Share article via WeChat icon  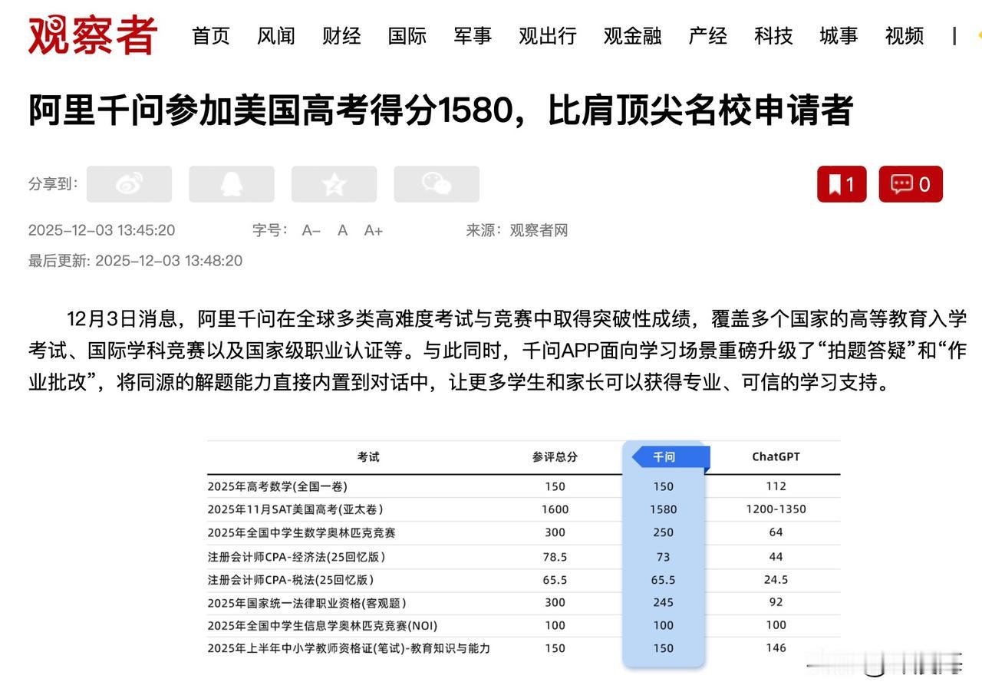437,184
